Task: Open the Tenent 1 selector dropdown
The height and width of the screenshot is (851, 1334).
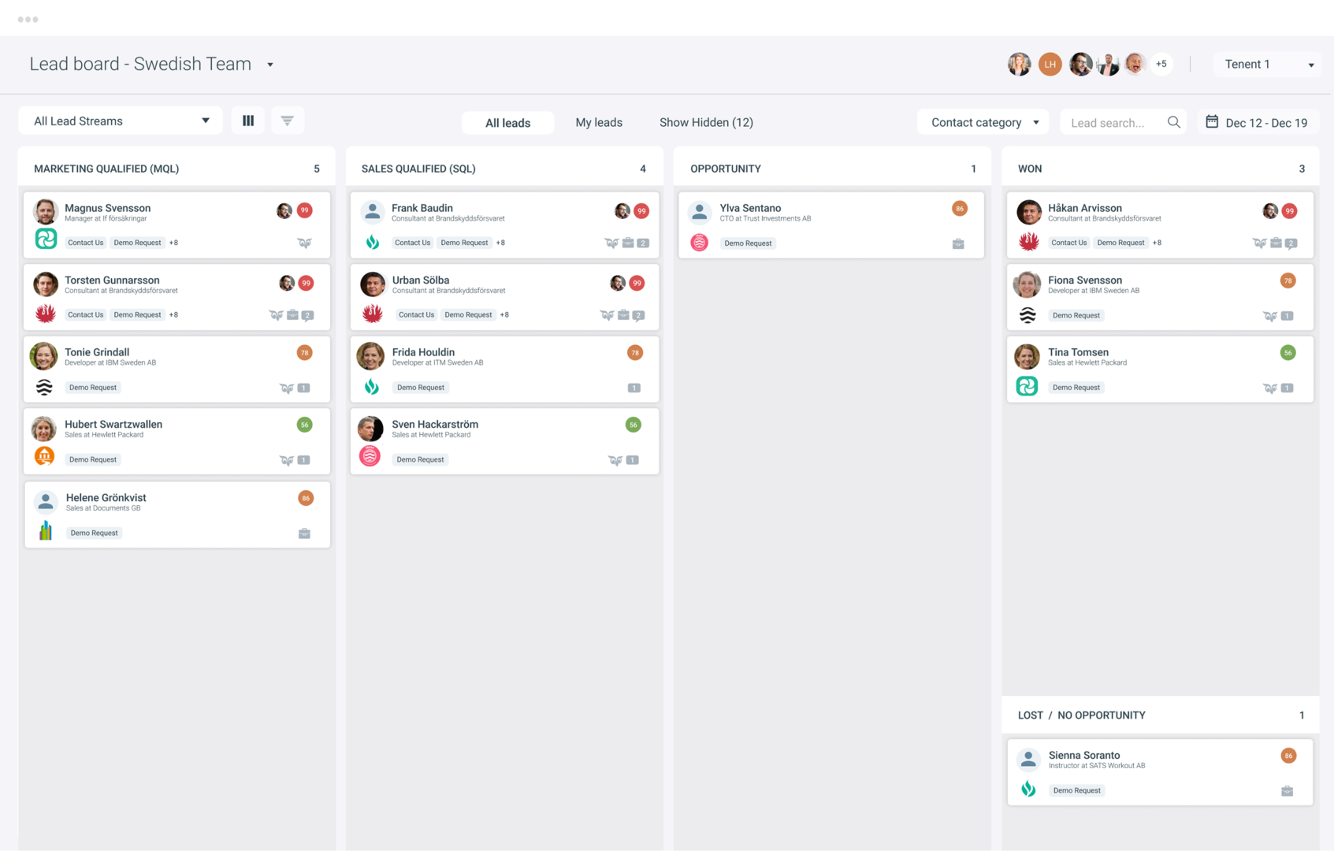Action: pyautogui.click(x=1268, y=65)
